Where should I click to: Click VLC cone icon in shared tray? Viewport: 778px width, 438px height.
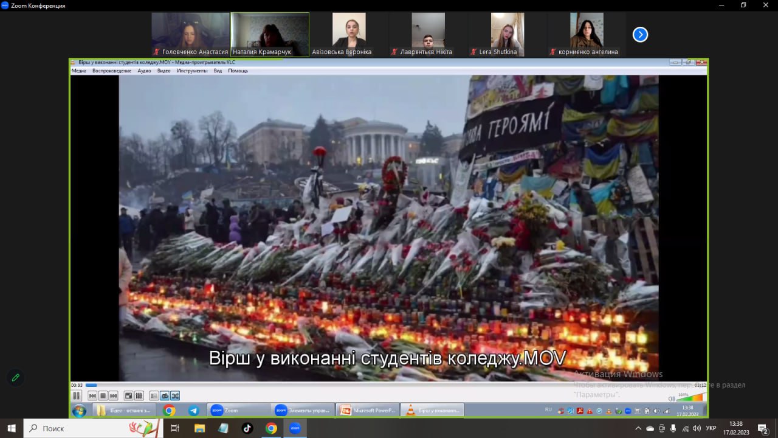pos(608,411)
